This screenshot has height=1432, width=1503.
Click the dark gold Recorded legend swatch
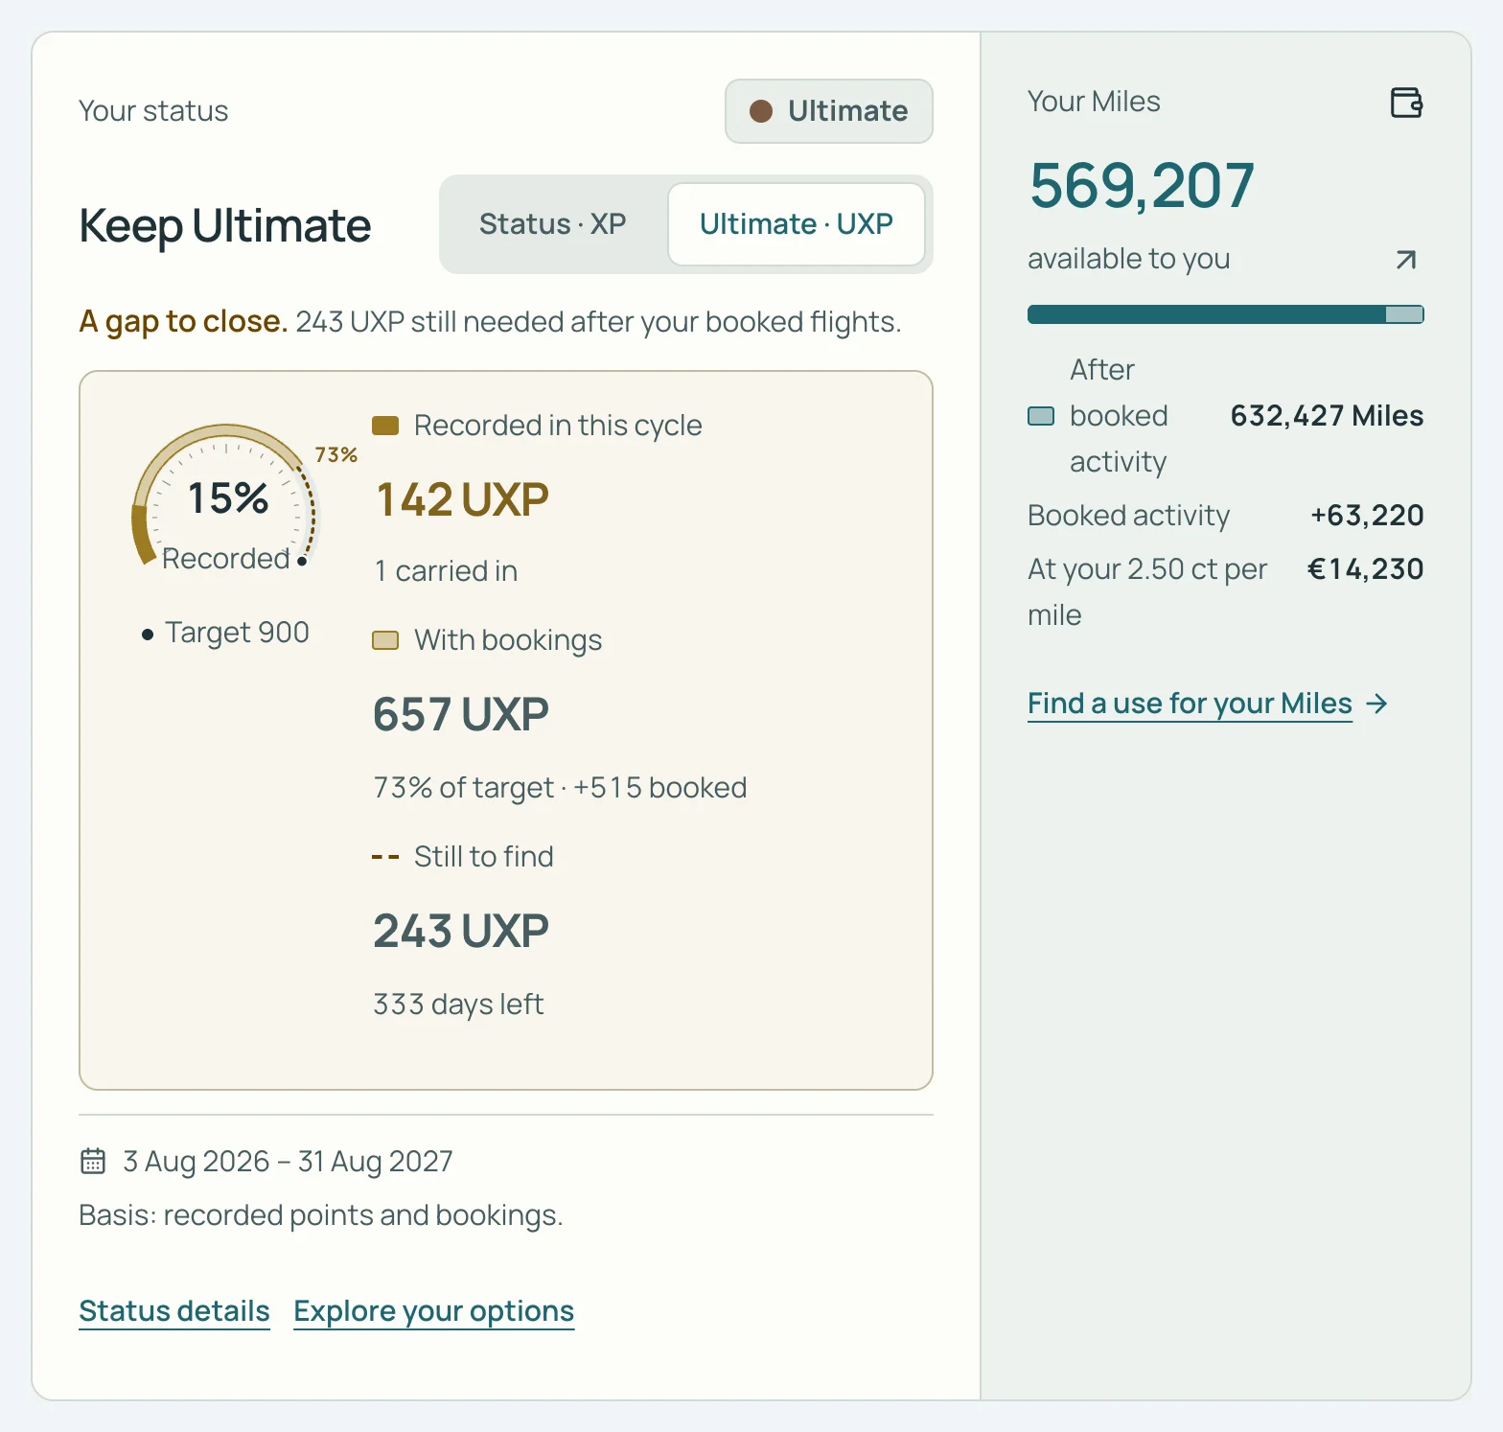[x=385, y=426]
